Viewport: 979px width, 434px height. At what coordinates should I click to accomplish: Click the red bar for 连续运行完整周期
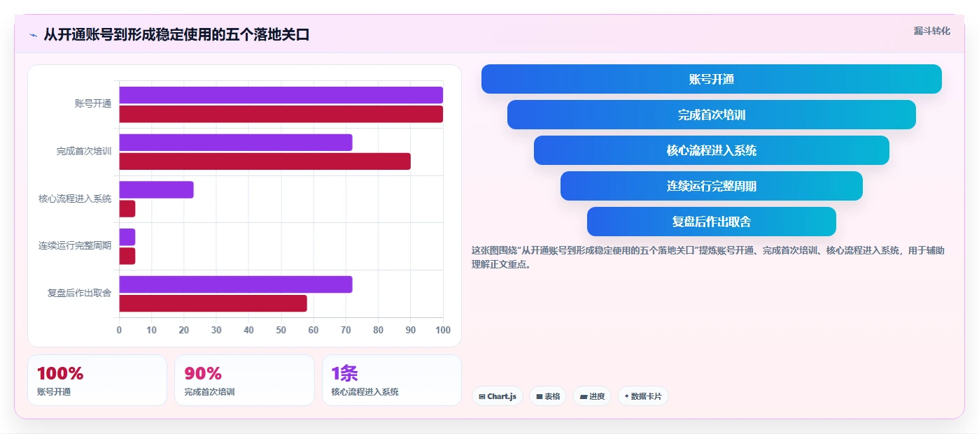pyautogui.click(x=127, y=256)
